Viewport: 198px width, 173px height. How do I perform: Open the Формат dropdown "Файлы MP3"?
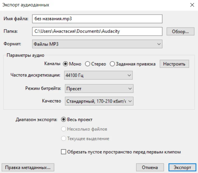click(x=97, y=44)
